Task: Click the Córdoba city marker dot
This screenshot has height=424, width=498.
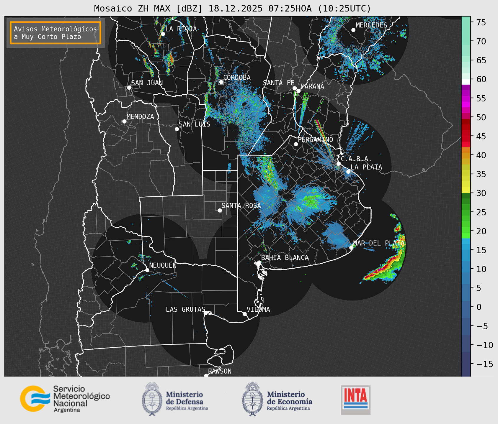Action: coord(221,82)
